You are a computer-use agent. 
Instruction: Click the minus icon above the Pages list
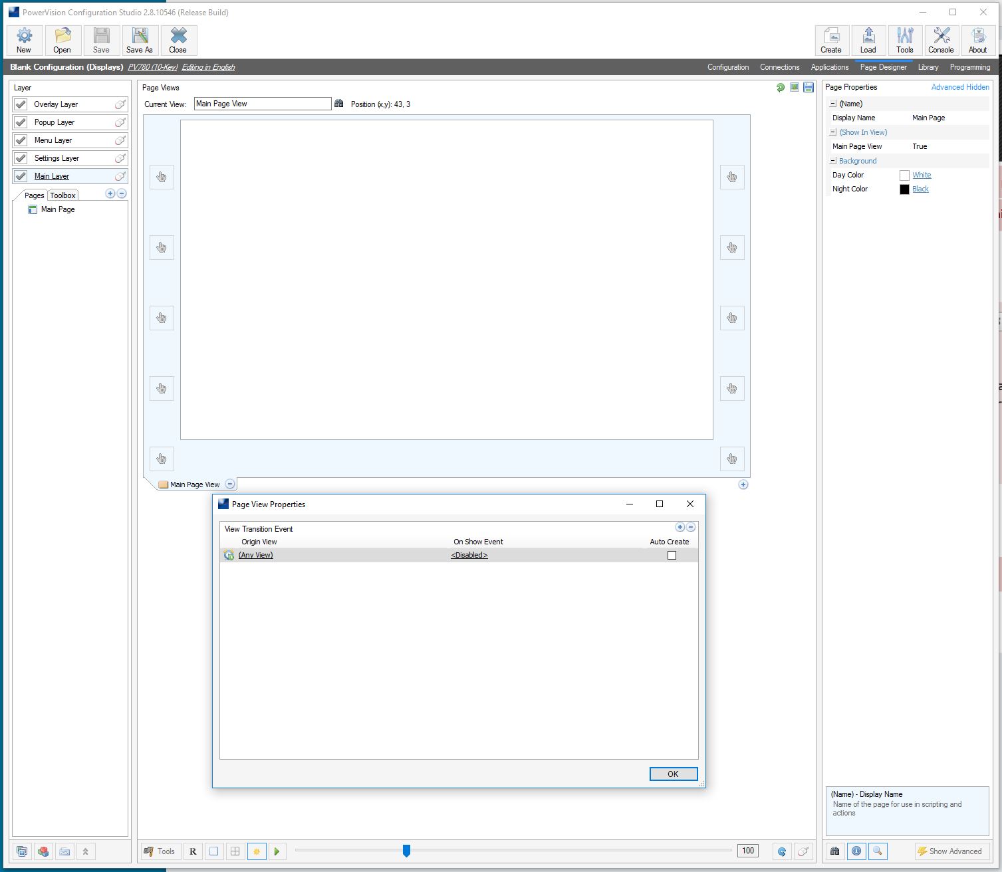pyautogui.click(x=122, y=193)
